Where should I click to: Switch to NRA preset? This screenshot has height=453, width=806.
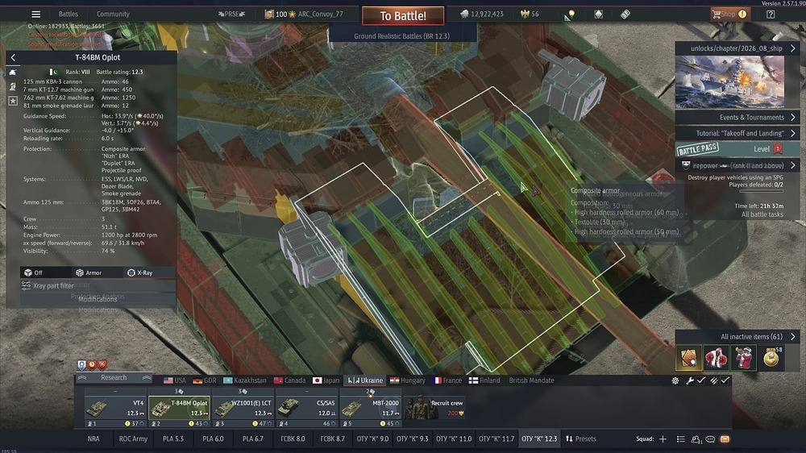pyautogui.click(x=93, y=439)
